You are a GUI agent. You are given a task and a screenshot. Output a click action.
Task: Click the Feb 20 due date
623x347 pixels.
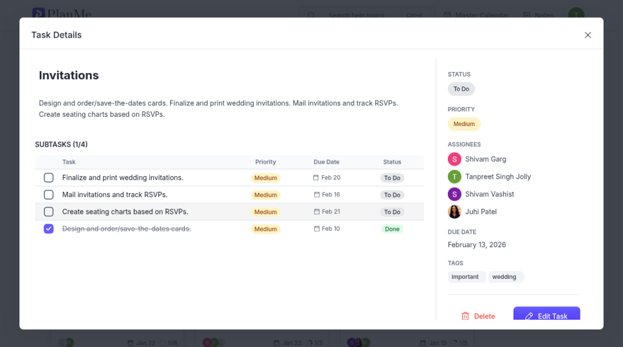(330, 178)
